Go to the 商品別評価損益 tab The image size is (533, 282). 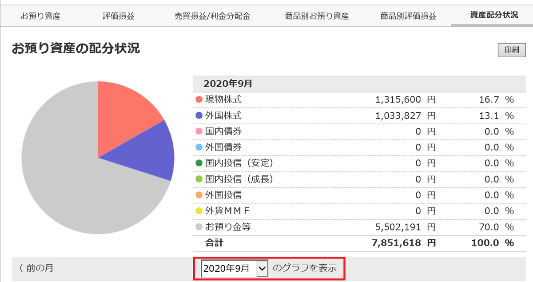click(408, 16)
